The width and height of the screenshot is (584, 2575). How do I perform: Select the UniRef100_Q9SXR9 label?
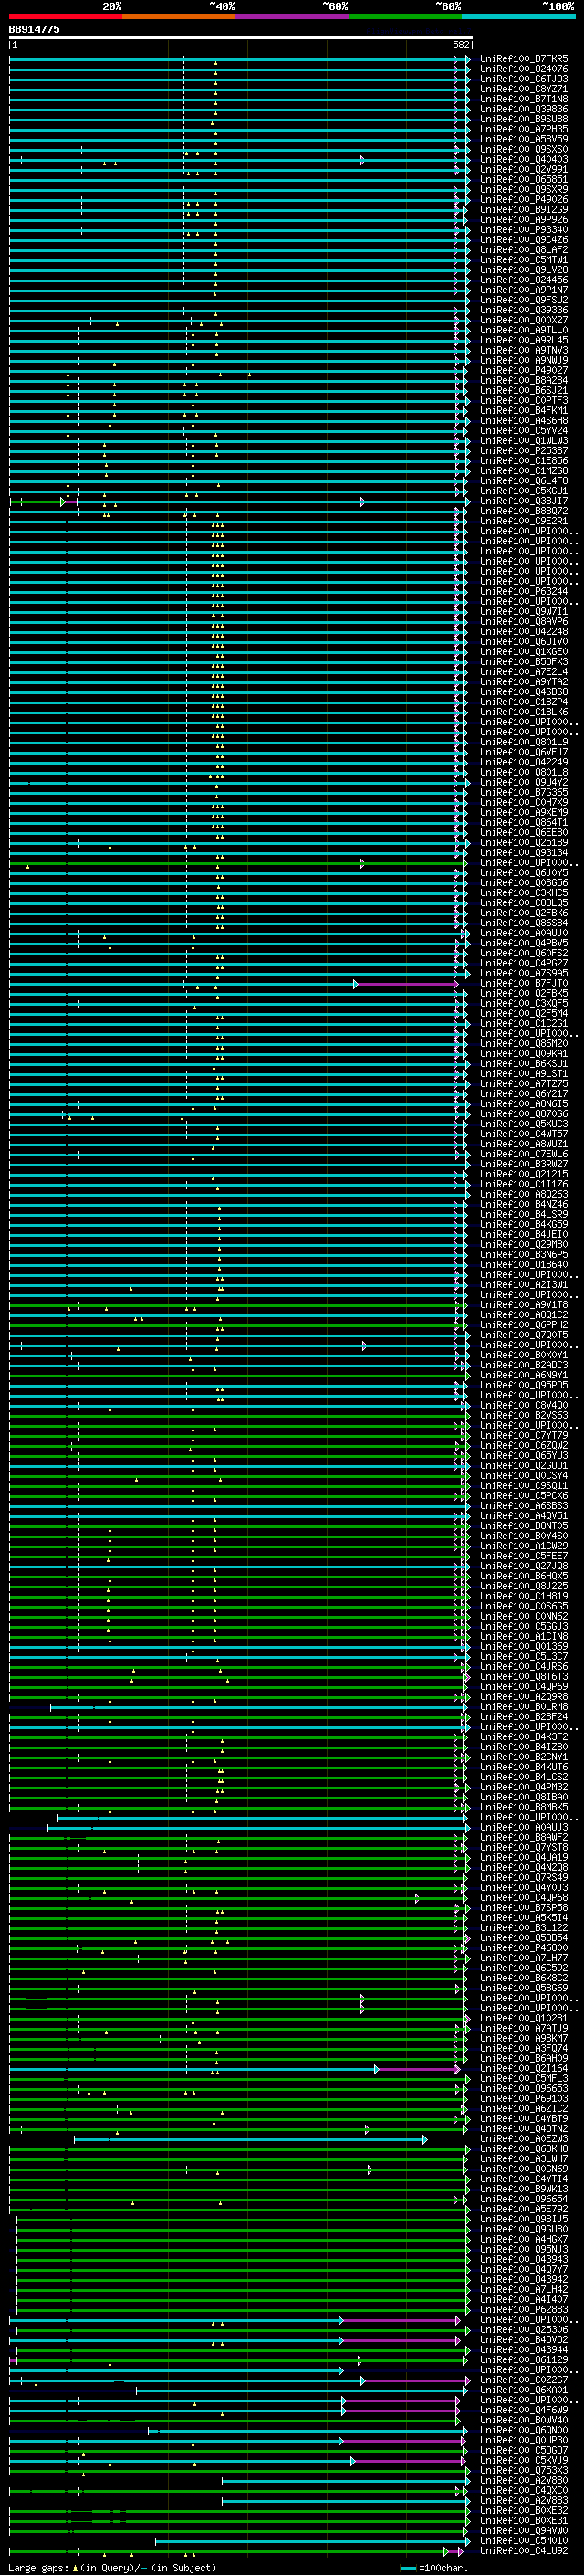pos(524,190)
